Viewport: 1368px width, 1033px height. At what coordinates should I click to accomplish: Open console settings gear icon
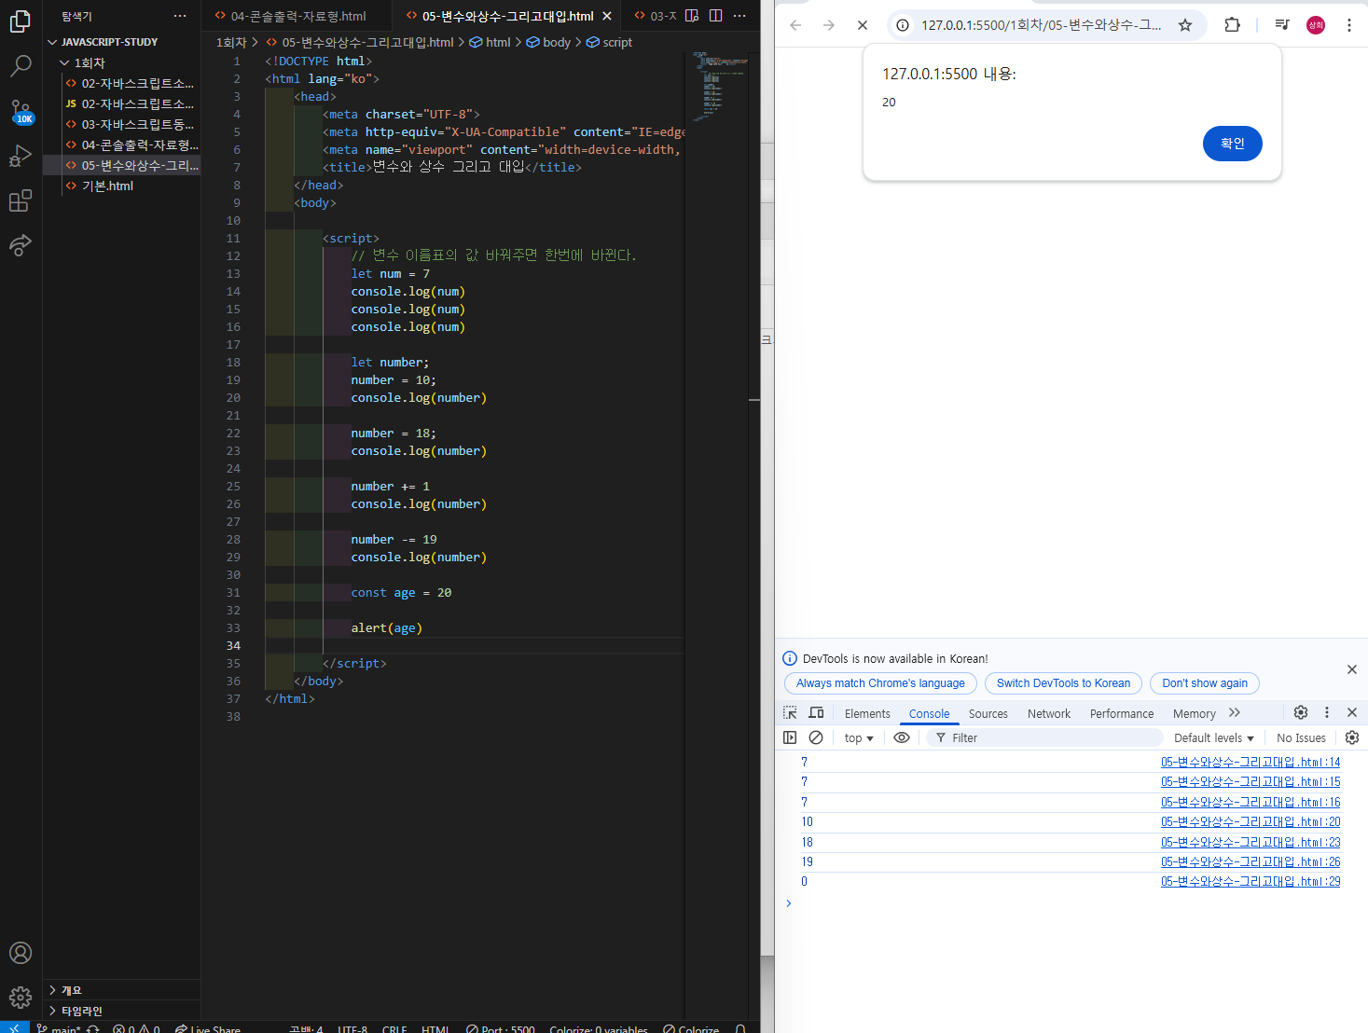pyautogui.click(x=1352, y=737)
